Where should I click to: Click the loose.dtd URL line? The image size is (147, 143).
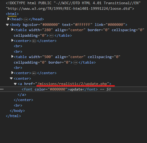point(70,9)
